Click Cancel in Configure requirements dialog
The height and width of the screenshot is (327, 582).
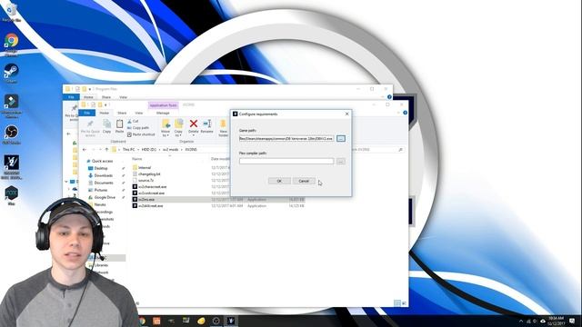(304, 181)
